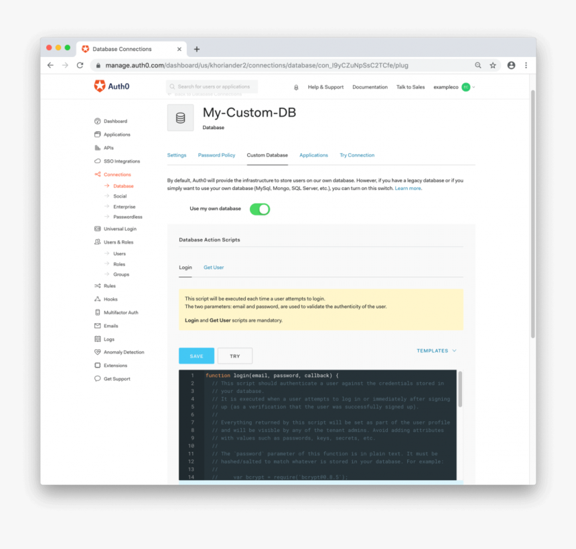This screenshot has width=576, height=549.
Task: Click the Users & Roles icon
Action: (97, 242)
